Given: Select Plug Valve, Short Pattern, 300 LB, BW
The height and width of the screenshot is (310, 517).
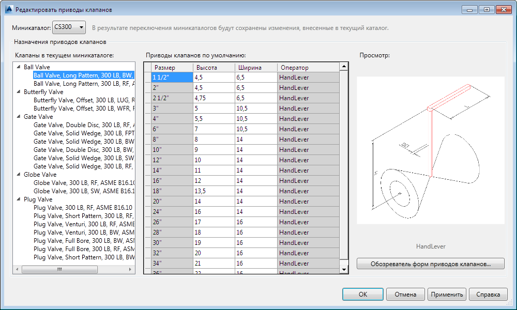Looking at the screenshot, I should pyautogui.click(x=84, y=257).
